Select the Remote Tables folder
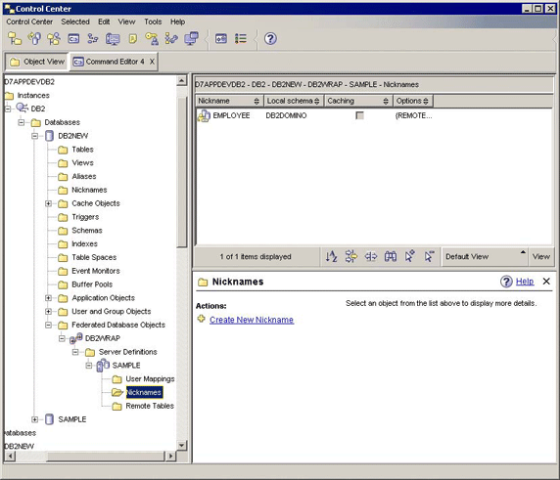The height and width of the screenshot is (480, 560). click(x=150, y=406)
